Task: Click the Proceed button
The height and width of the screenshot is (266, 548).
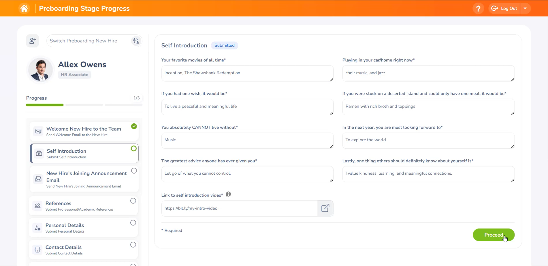Action: 494,235
